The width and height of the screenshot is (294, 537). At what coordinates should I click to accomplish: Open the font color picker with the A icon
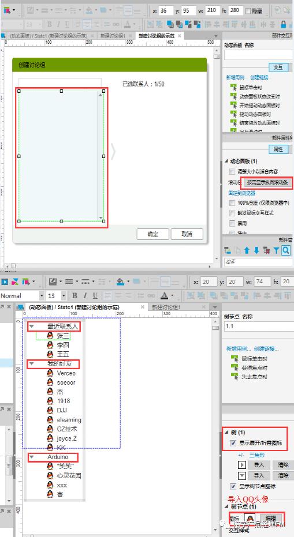pos(164,295)
